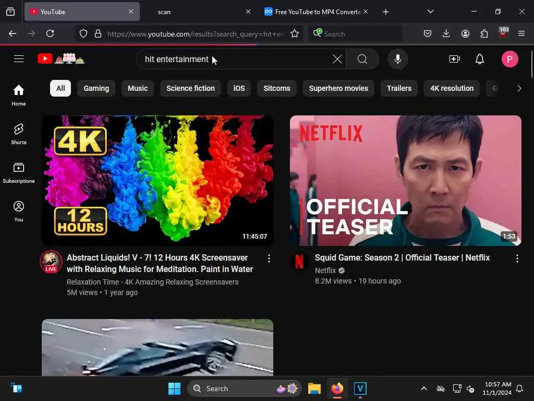This screenshot has height=401, width=534.
Task: Clear the search query with X
Action: [337, 59]
